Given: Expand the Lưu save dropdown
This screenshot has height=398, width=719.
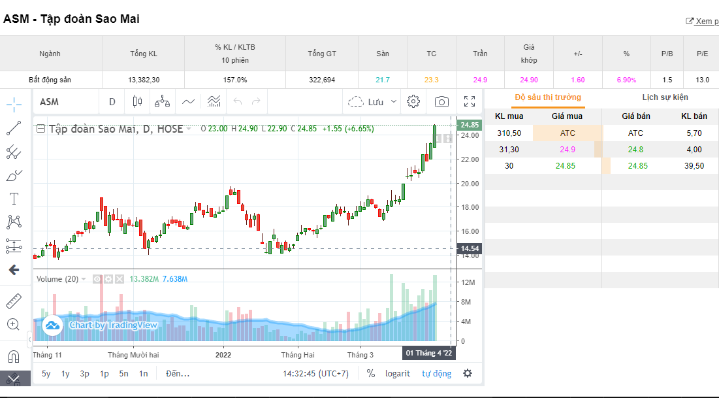Looking at the screenshot, I should coord(393,102).
